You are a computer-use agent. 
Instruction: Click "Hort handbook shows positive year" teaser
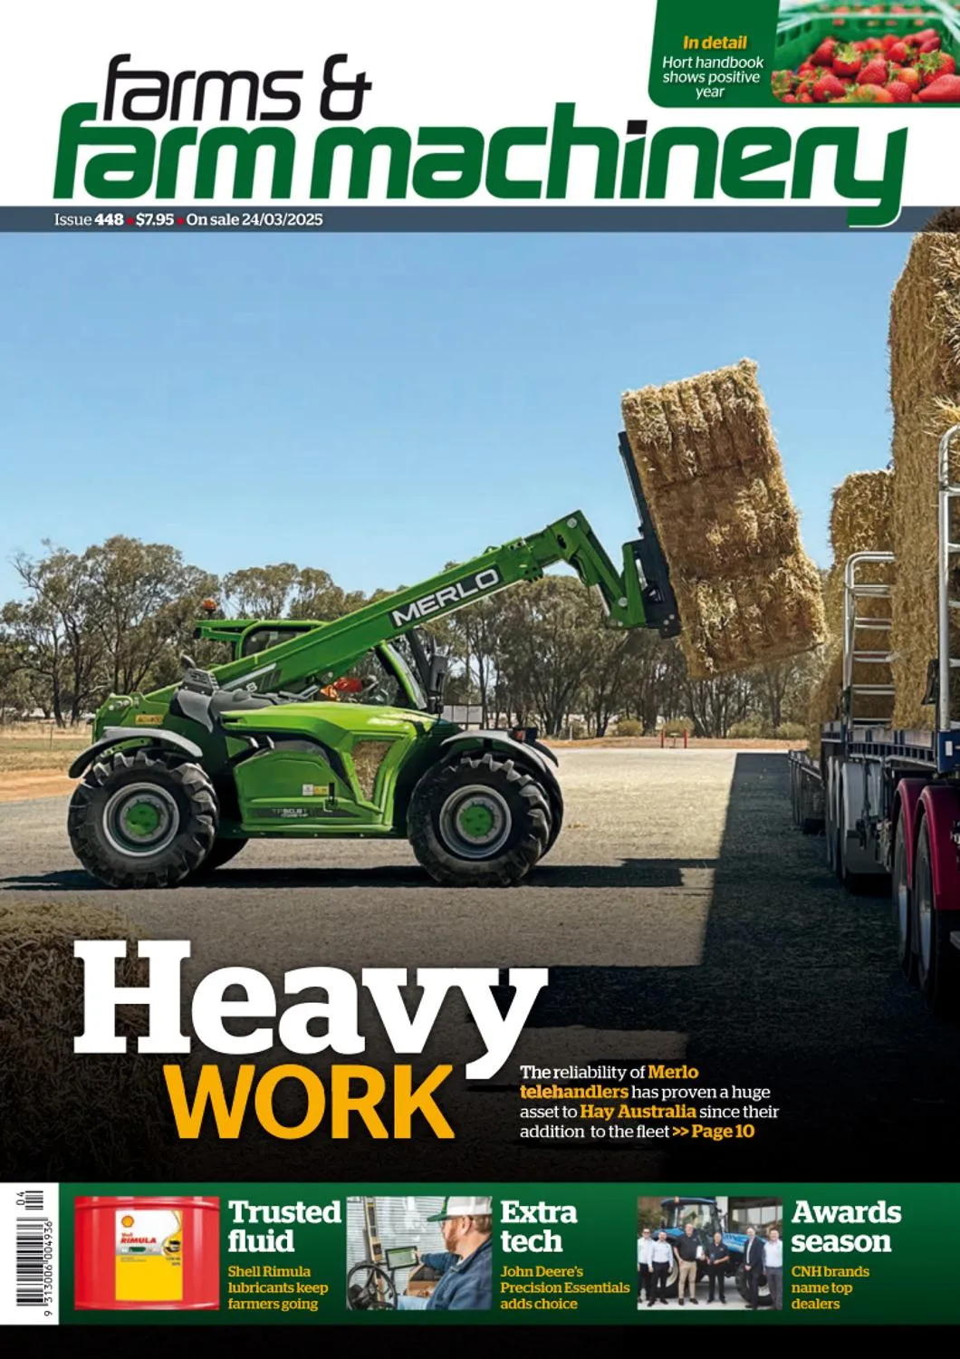[x=712, y=77]
